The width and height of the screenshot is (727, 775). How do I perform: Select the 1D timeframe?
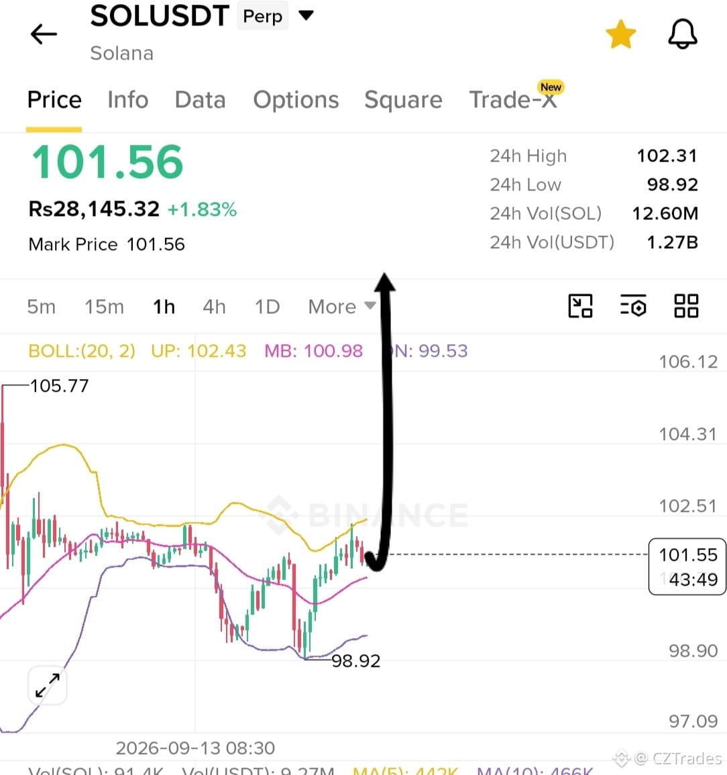(267, 307)
